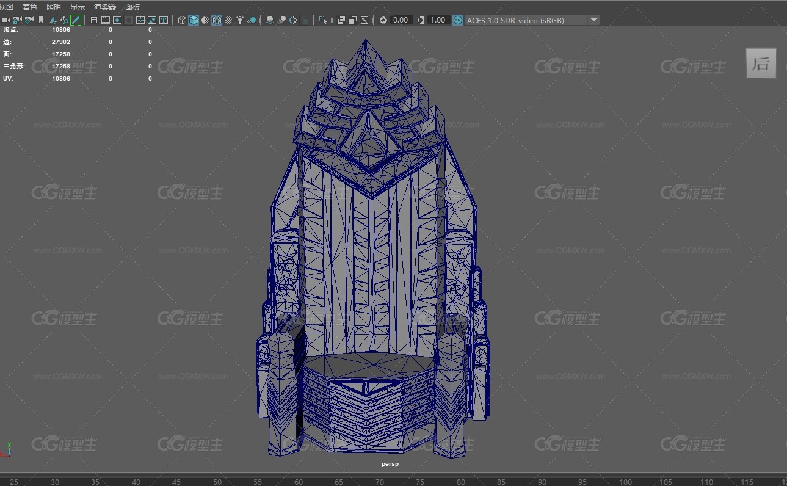Toggle the viewport shadows icon
Image resolution: width=787 pixels, height=486 pixels.
coord(252,20)
